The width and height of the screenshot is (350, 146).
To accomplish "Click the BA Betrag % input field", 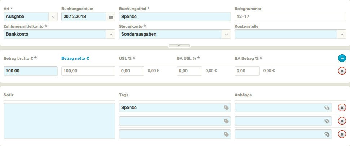I will [x=247, y=71].
